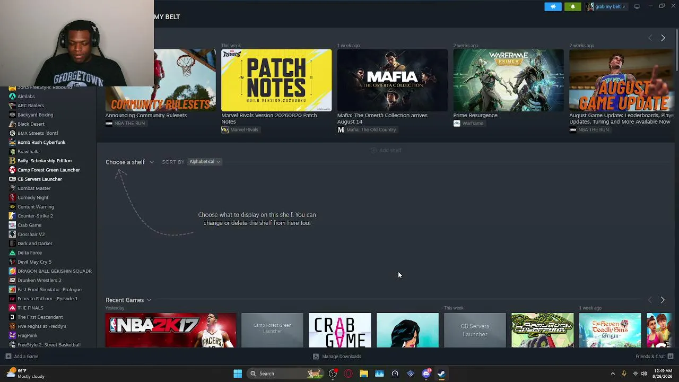
Task: Open the Windows Start menu
Action: click(238, 374)
